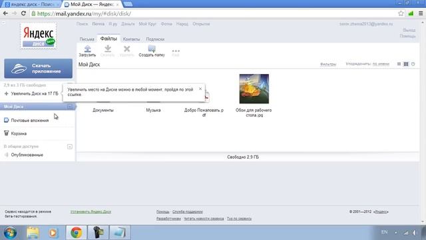Click the Выход logout link
The width and height of the screenshot is (426, 240).
409,30
